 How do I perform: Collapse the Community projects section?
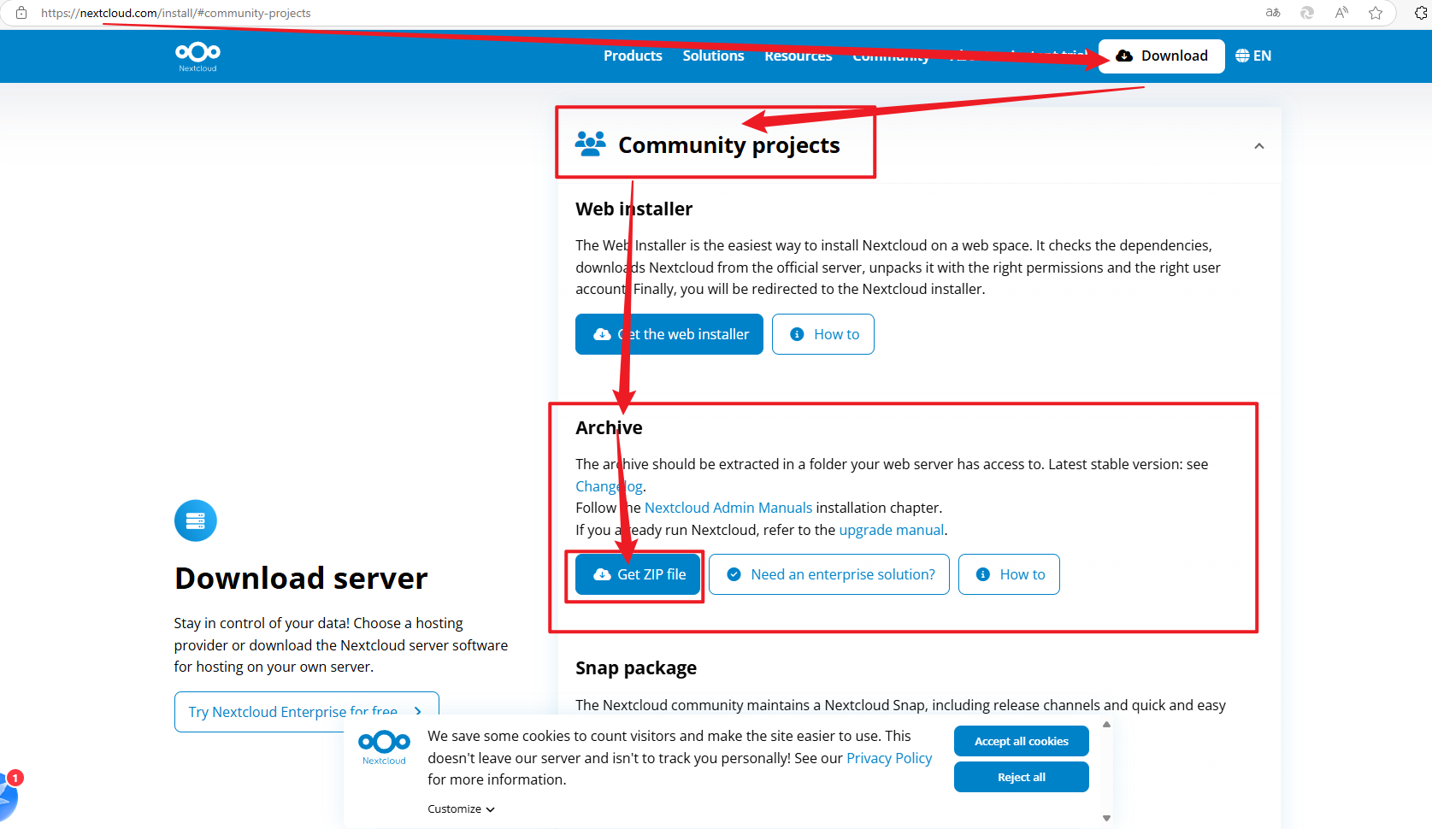1258,146
